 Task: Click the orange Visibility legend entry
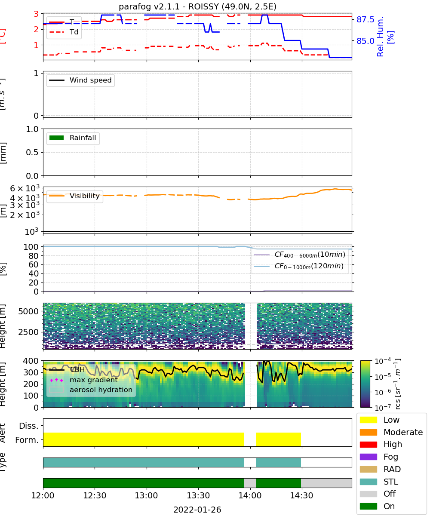pos(75,196)
